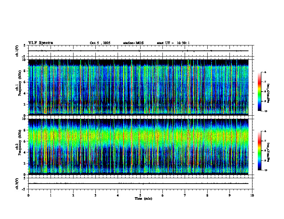Image resolution: width=284 pixels, height=219 pixels.
Task: Click time axis tick label "6"
Action: click(x=163, y=195)
